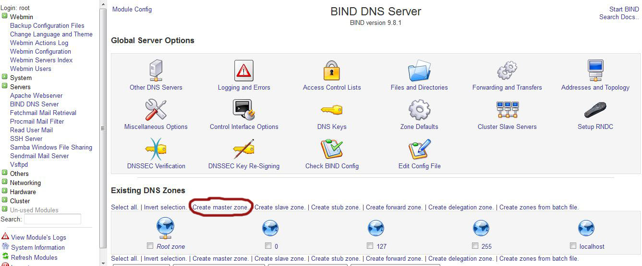
Task: Expand the Un-used Modules category
Action: [x=4, y=209]
